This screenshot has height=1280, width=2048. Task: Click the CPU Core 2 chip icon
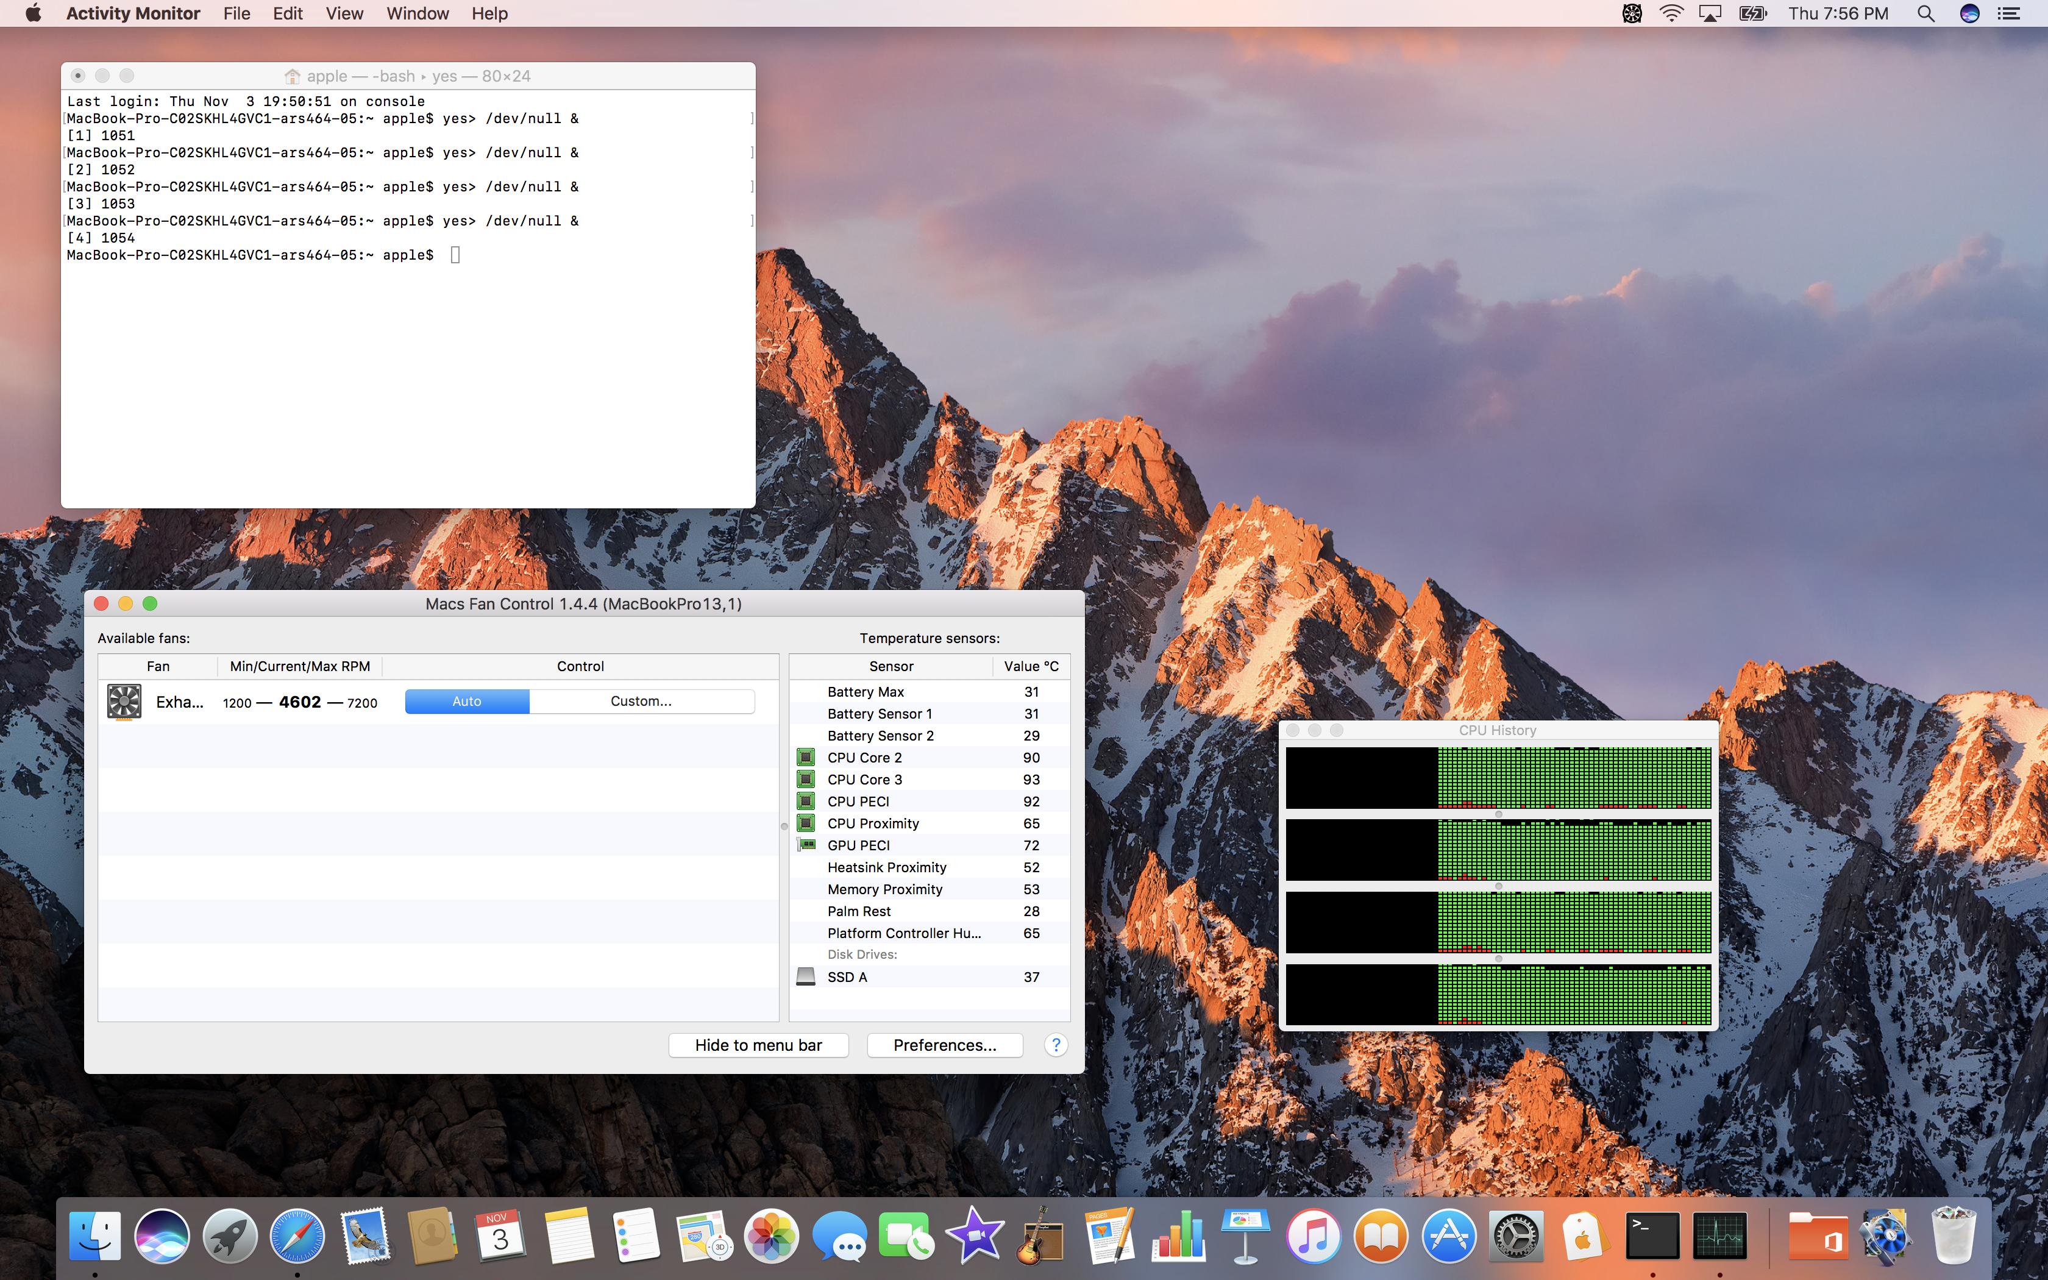pos(806,758)
